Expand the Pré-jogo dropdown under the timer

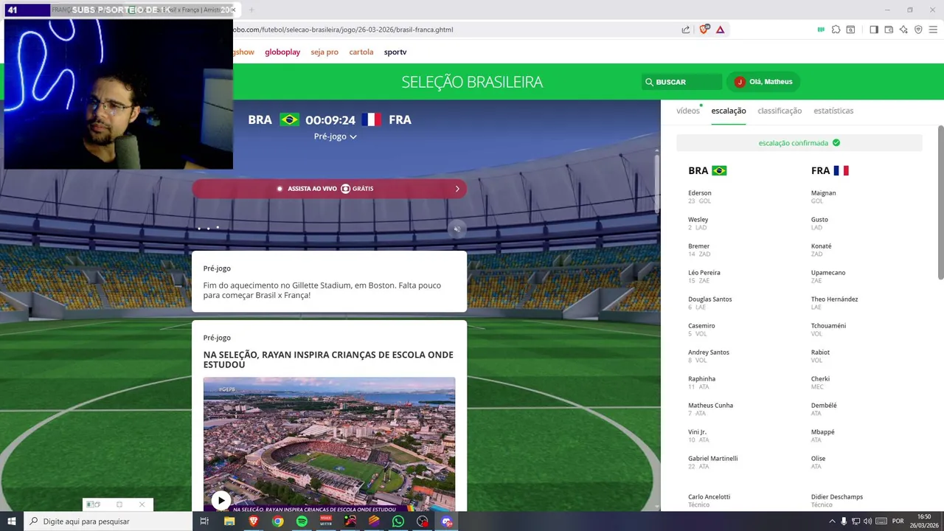click(x=335, y=136)
